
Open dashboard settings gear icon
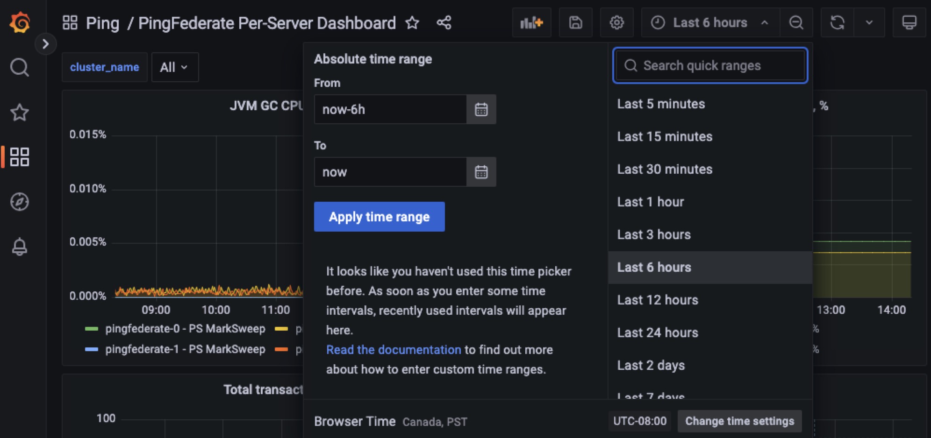[616, 22]
